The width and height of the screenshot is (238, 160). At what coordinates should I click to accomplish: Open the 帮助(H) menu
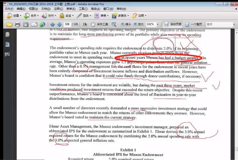pyautogui.click(x=121, y=9)
